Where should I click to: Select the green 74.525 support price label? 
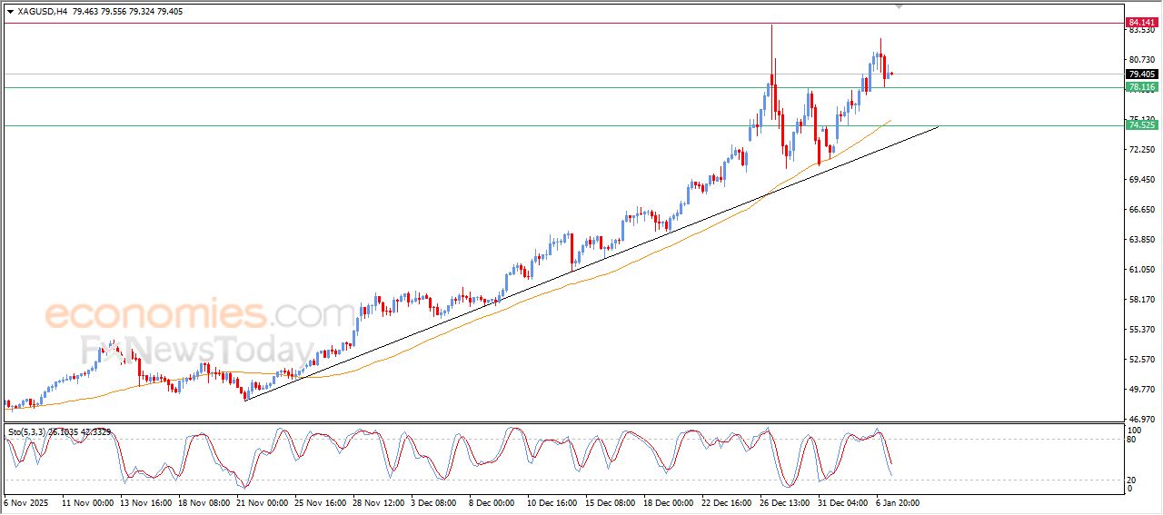coord(1141,125)
